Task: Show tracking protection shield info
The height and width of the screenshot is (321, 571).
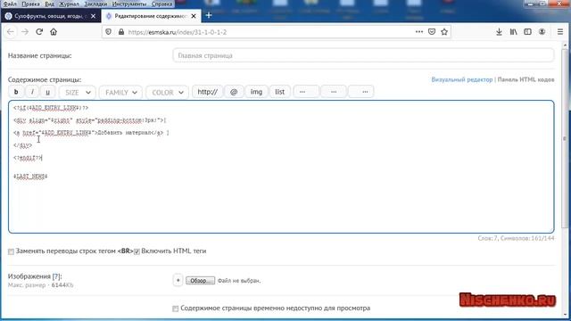Action: [x=109, y=32]
